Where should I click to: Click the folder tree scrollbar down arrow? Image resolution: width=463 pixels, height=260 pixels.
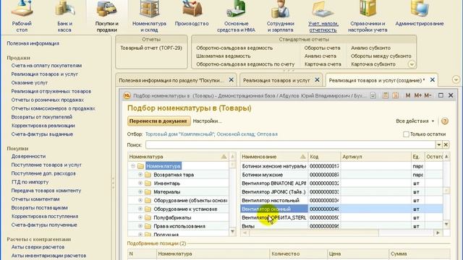pyautogui.click(x=232, y=232)
